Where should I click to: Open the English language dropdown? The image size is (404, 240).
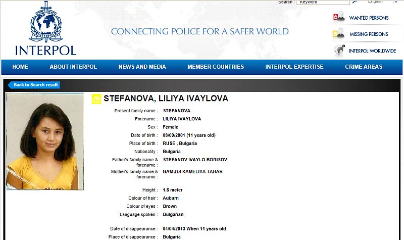click(x=382, y=2)
